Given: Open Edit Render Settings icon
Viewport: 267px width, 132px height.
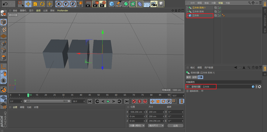Looking at the screenshot, I should (103, 4).
